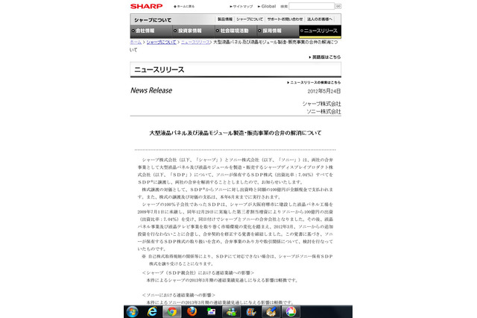Open Firefox from the taskbar
This screenshot has width=477, height=318.
[x=192, y=311]
